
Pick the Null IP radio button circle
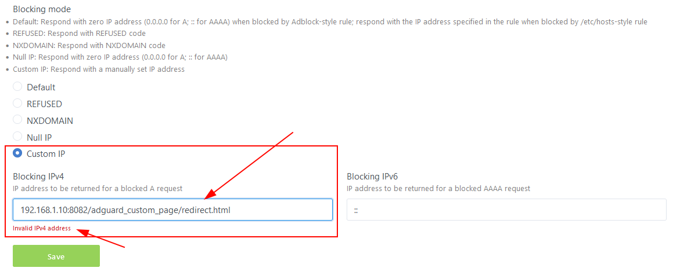(17, 137)
